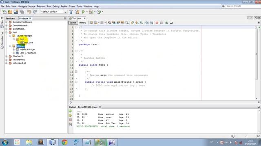This screenshot has width=261, height=146.
Task: Open Chrome from the taskbar
Action: coord(64,142)
